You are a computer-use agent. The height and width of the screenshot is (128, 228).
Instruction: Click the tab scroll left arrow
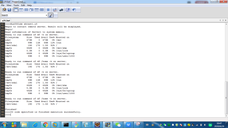pyautogui.click(x=220, y=20)
